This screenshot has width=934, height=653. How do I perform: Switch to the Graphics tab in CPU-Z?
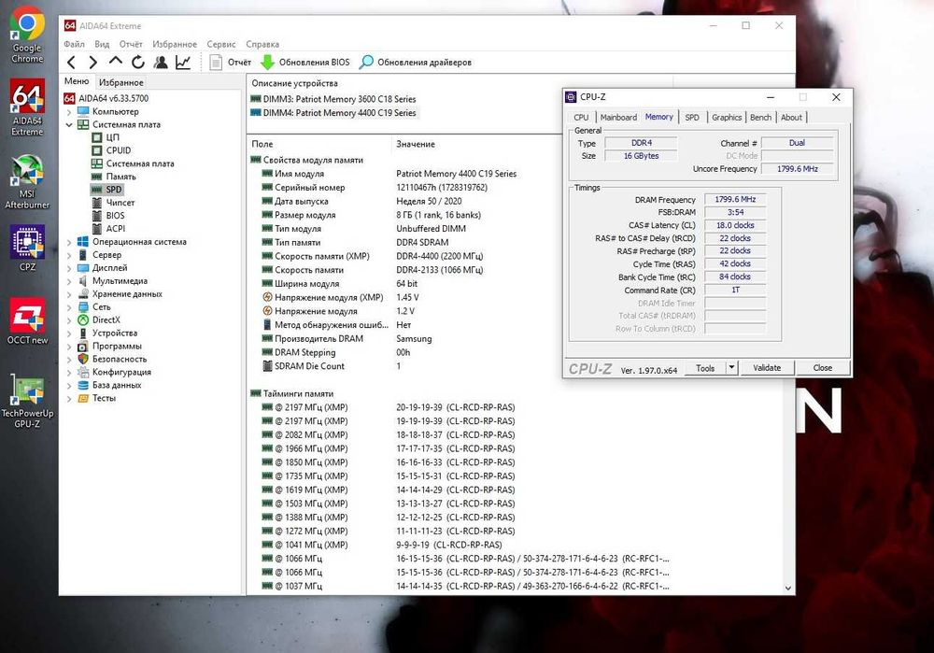[x=727, y=118]
